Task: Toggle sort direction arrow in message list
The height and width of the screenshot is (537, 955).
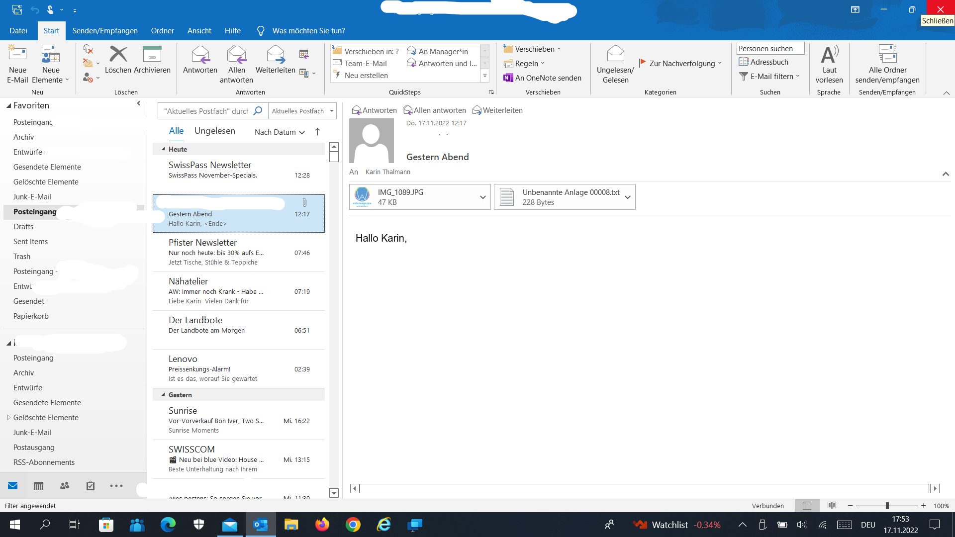Action: (317, 132)
